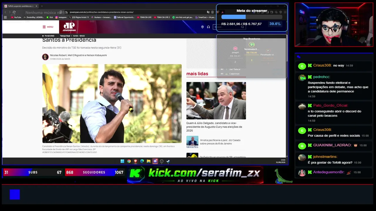
Task: Open the 'Anistia pacificaria o país' headline
Action: pos(220,142)
